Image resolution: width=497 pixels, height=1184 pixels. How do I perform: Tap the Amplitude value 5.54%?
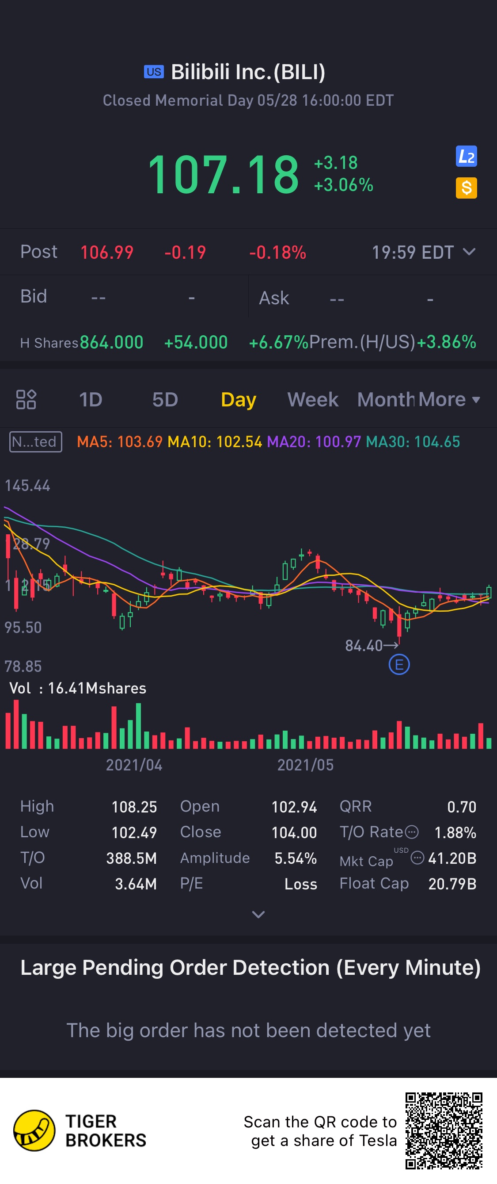[x=296, y=858]
